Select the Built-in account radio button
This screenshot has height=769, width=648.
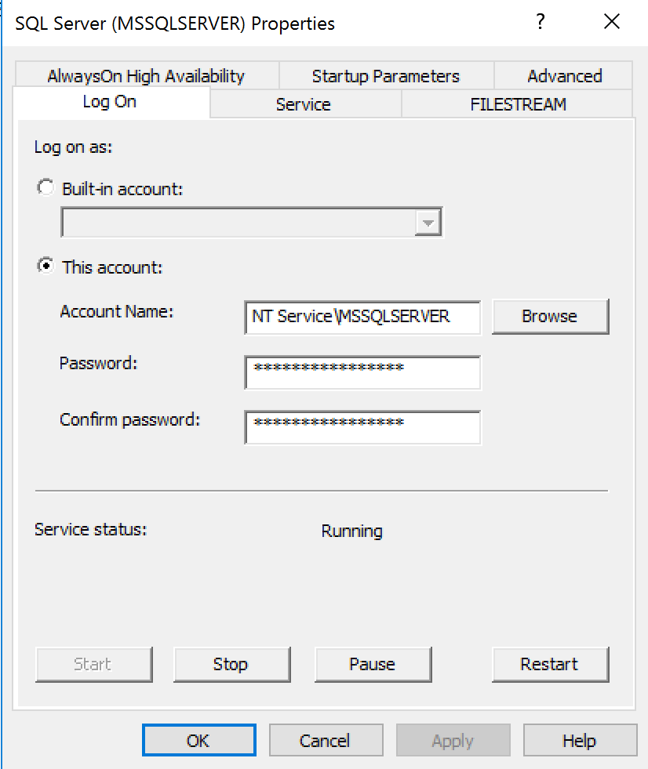pyautogui.click(x=46, y=189)
